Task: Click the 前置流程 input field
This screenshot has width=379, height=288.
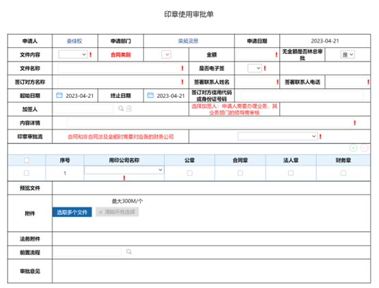Action: point(87,252)
